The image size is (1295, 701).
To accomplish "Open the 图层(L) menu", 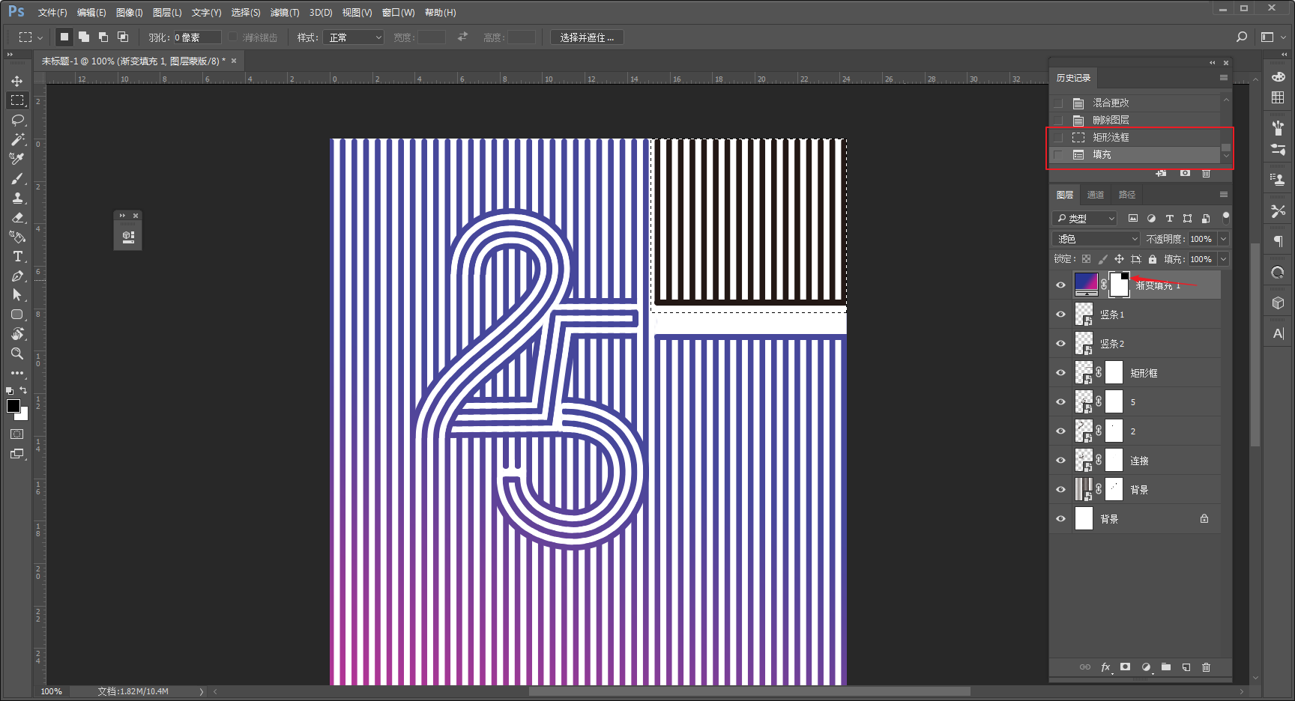I will tap(167, 13).
